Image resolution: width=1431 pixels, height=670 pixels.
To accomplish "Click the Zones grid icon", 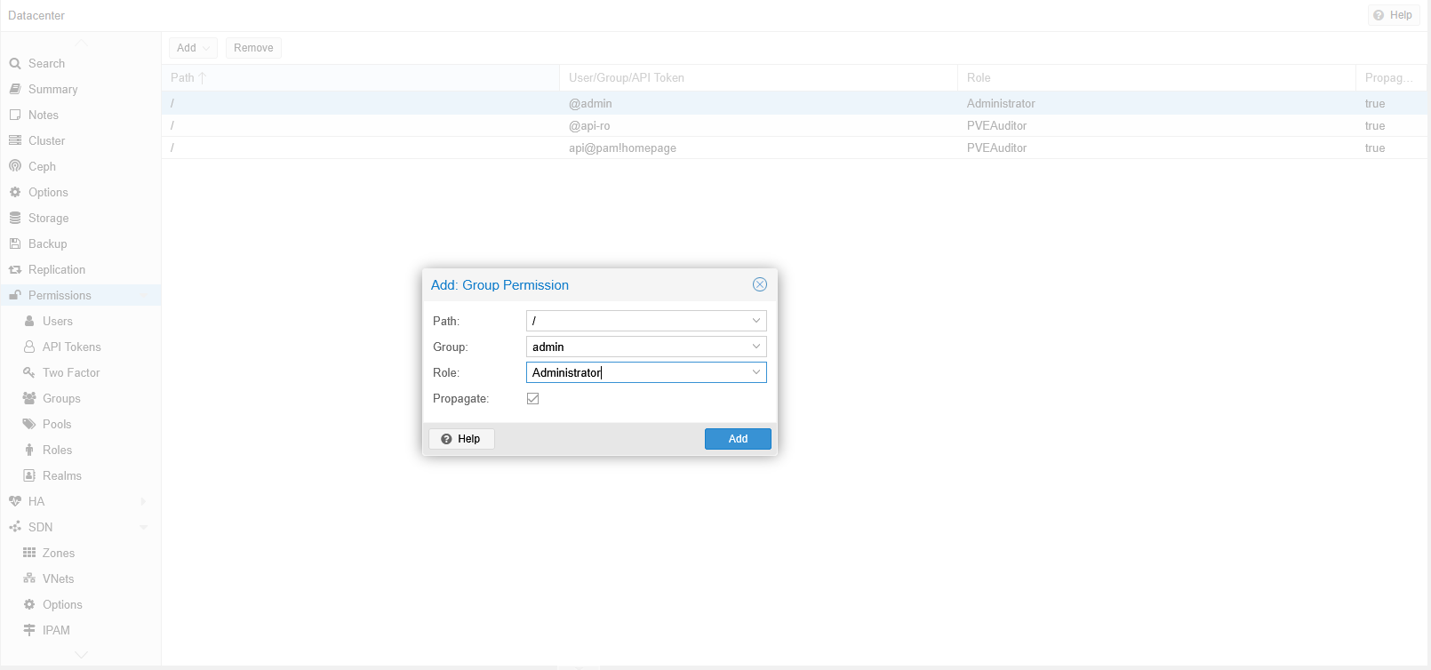I will click(x=29, y=554).
